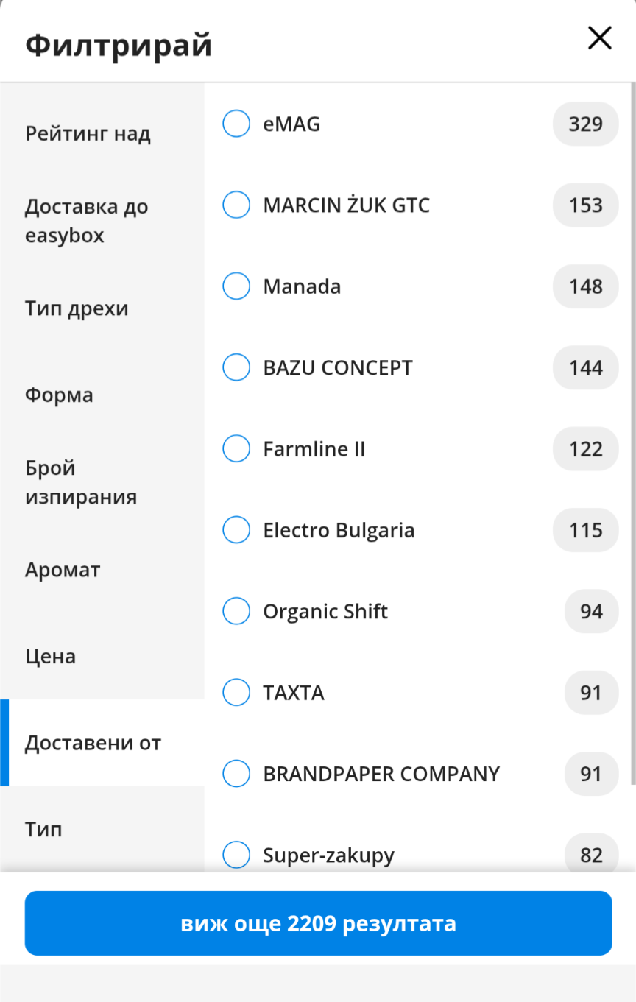Select Electro Bulgaria radio button
The image size is (636, 1002).
click(x=236, y=530)
